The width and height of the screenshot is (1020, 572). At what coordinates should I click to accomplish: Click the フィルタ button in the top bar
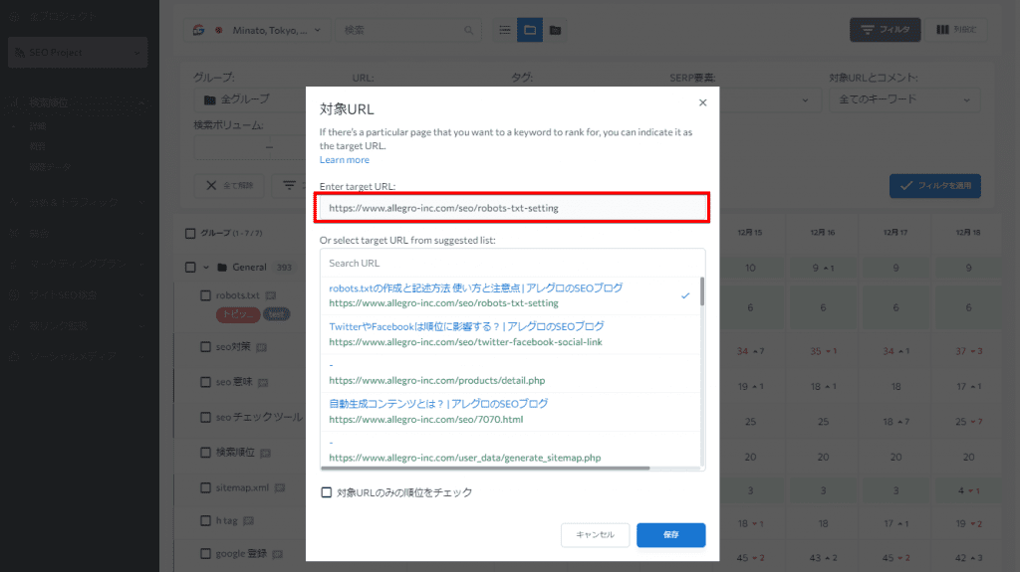click(x=885, y=30)
